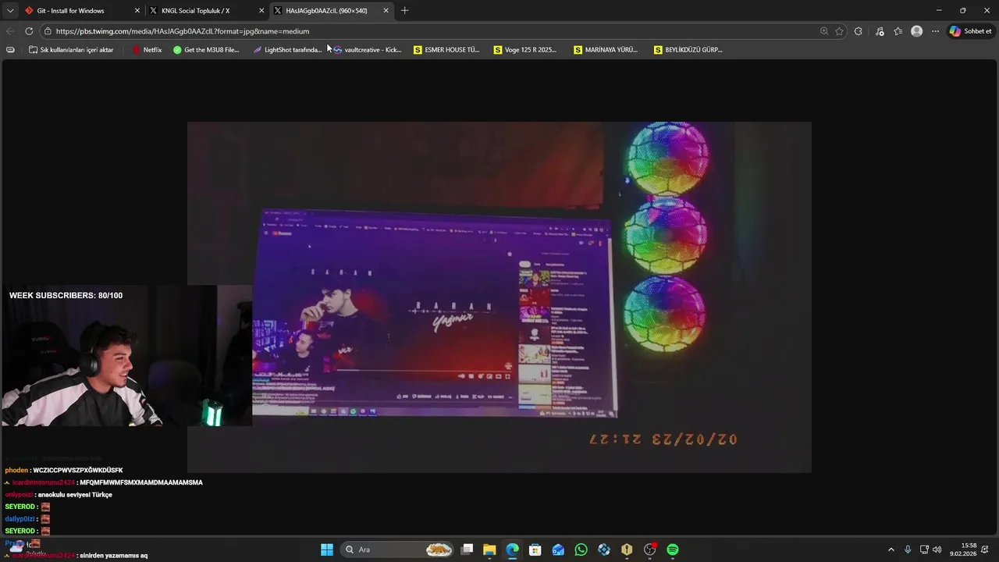999x562 pixels.
Task: Open Sık kullanılanları içeri aktar bookmark
Action: click(71, 50)
